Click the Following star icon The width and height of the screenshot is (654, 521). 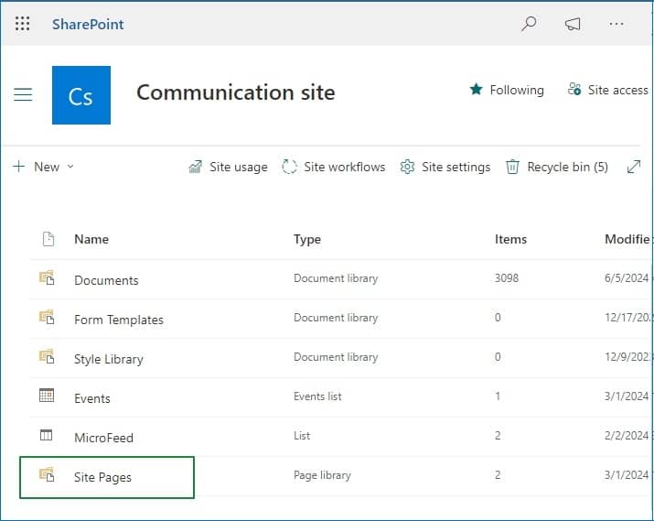coord(476,90)
